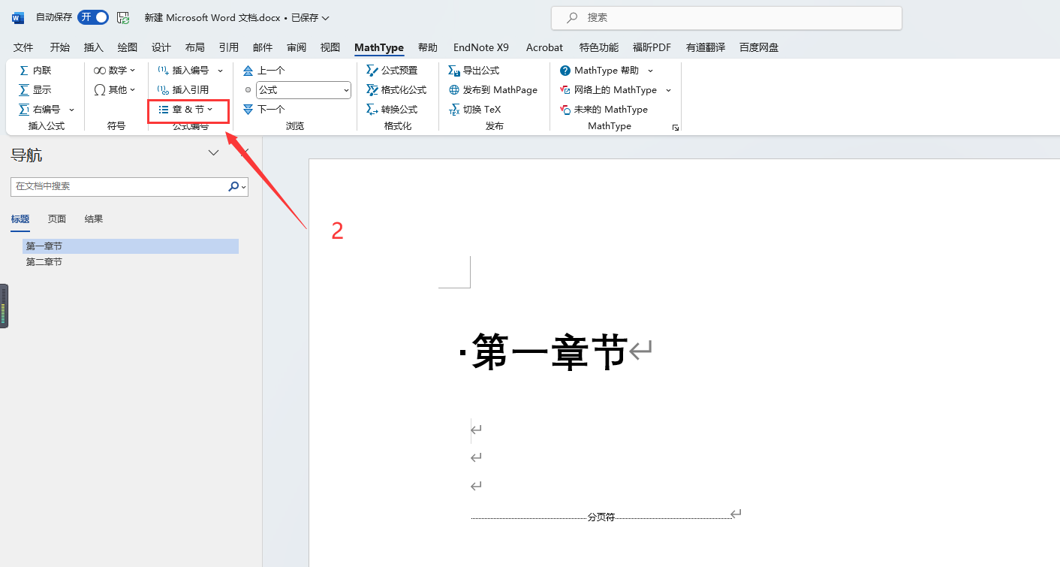Open the 福昕PDF ribbon tab
Viewport: 1060px width, 567px height.
tap(652, 47)
